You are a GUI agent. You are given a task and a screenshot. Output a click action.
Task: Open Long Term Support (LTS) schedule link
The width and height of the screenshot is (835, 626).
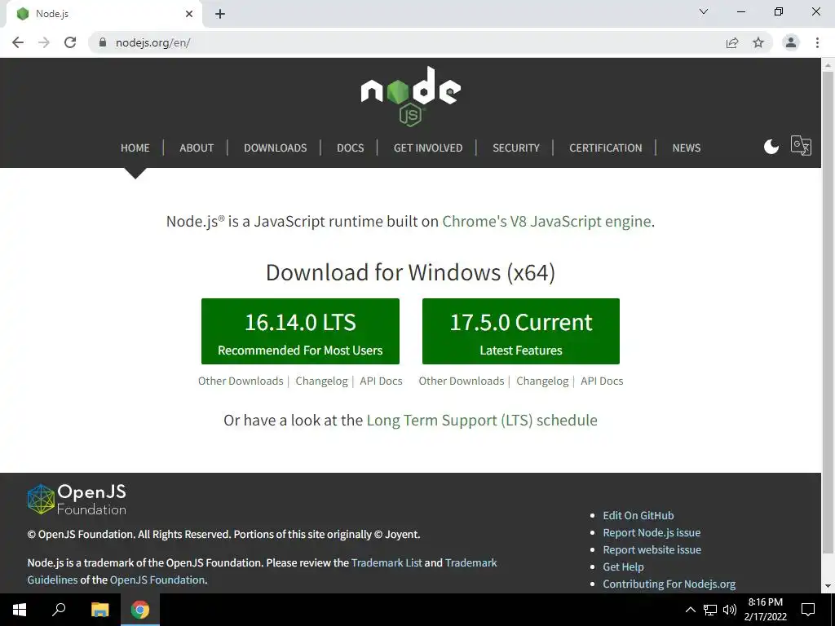point(482,420)
